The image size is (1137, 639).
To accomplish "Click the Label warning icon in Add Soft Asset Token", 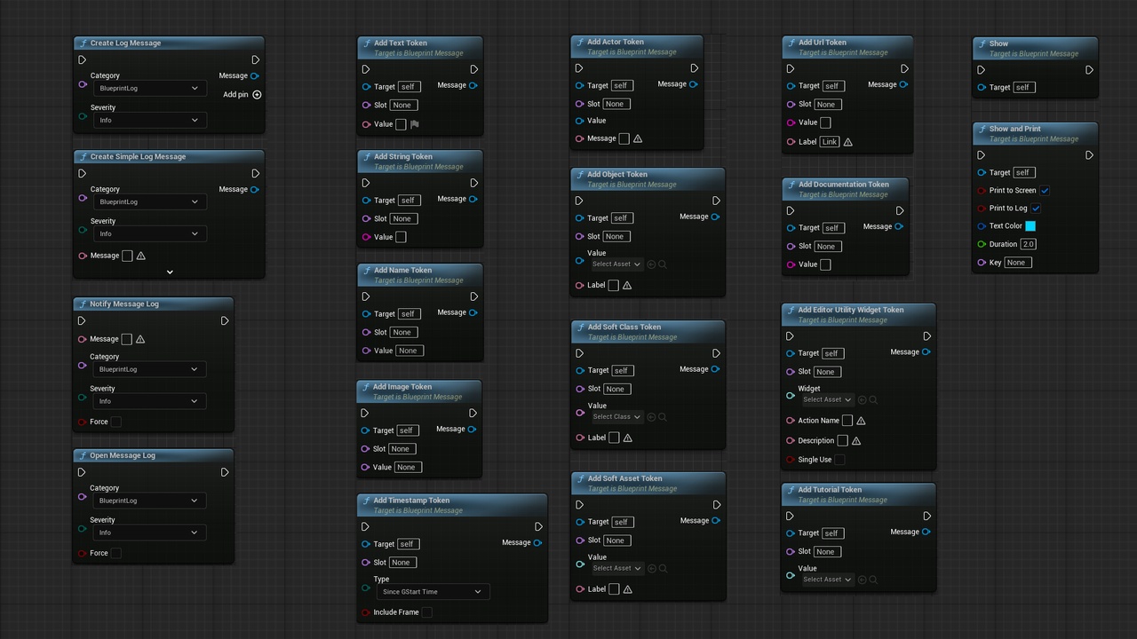I will pos(628,589).
